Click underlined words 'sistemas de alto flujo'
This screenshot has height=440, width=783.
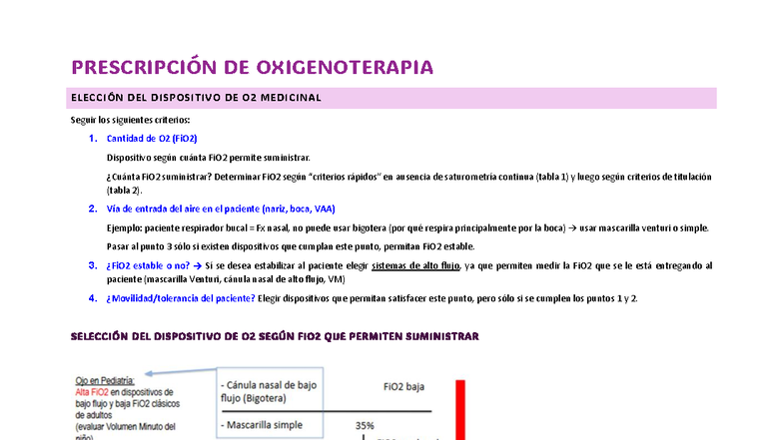(x=415, y=265)
